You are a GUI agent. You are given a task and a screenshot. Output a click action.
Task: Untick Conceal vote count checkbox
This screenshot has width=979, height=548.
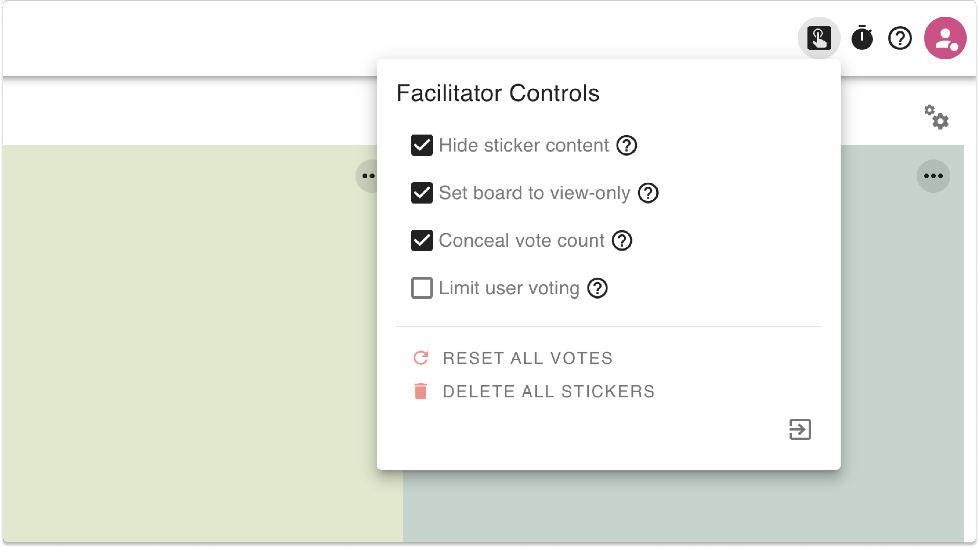click(422, 241)
